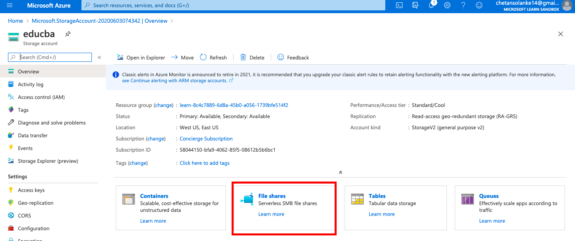Open the File shares tile
This screenshot has height=241, width=575.
[x=272, y=196]
